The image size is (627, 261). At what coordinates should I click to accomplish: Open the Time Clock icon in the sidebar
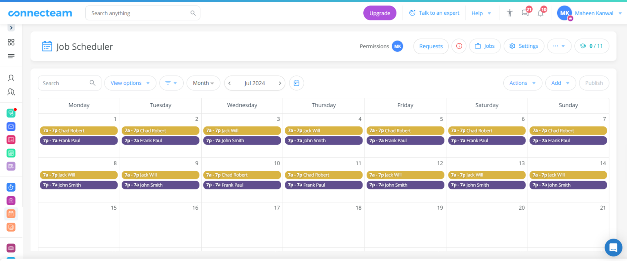pos(11,187)
